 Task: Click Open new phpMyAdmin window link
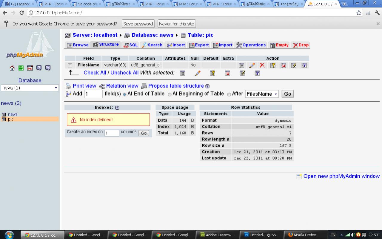pos(341,176)
